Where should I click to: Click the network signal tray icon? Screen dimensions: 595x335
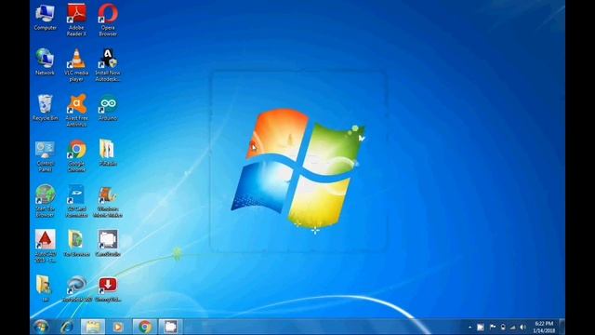512,327
